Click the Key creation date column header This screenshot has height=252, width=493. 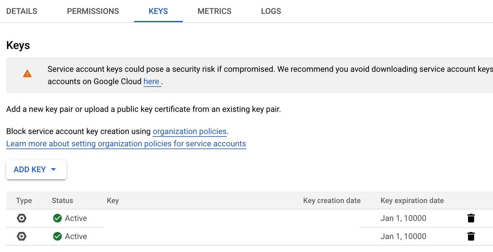pos(332,201)
